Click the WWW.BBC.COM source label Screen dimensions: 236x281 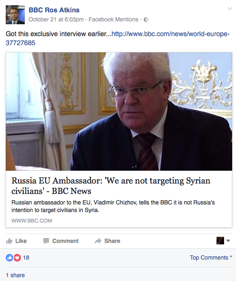(x=31, y=221)
